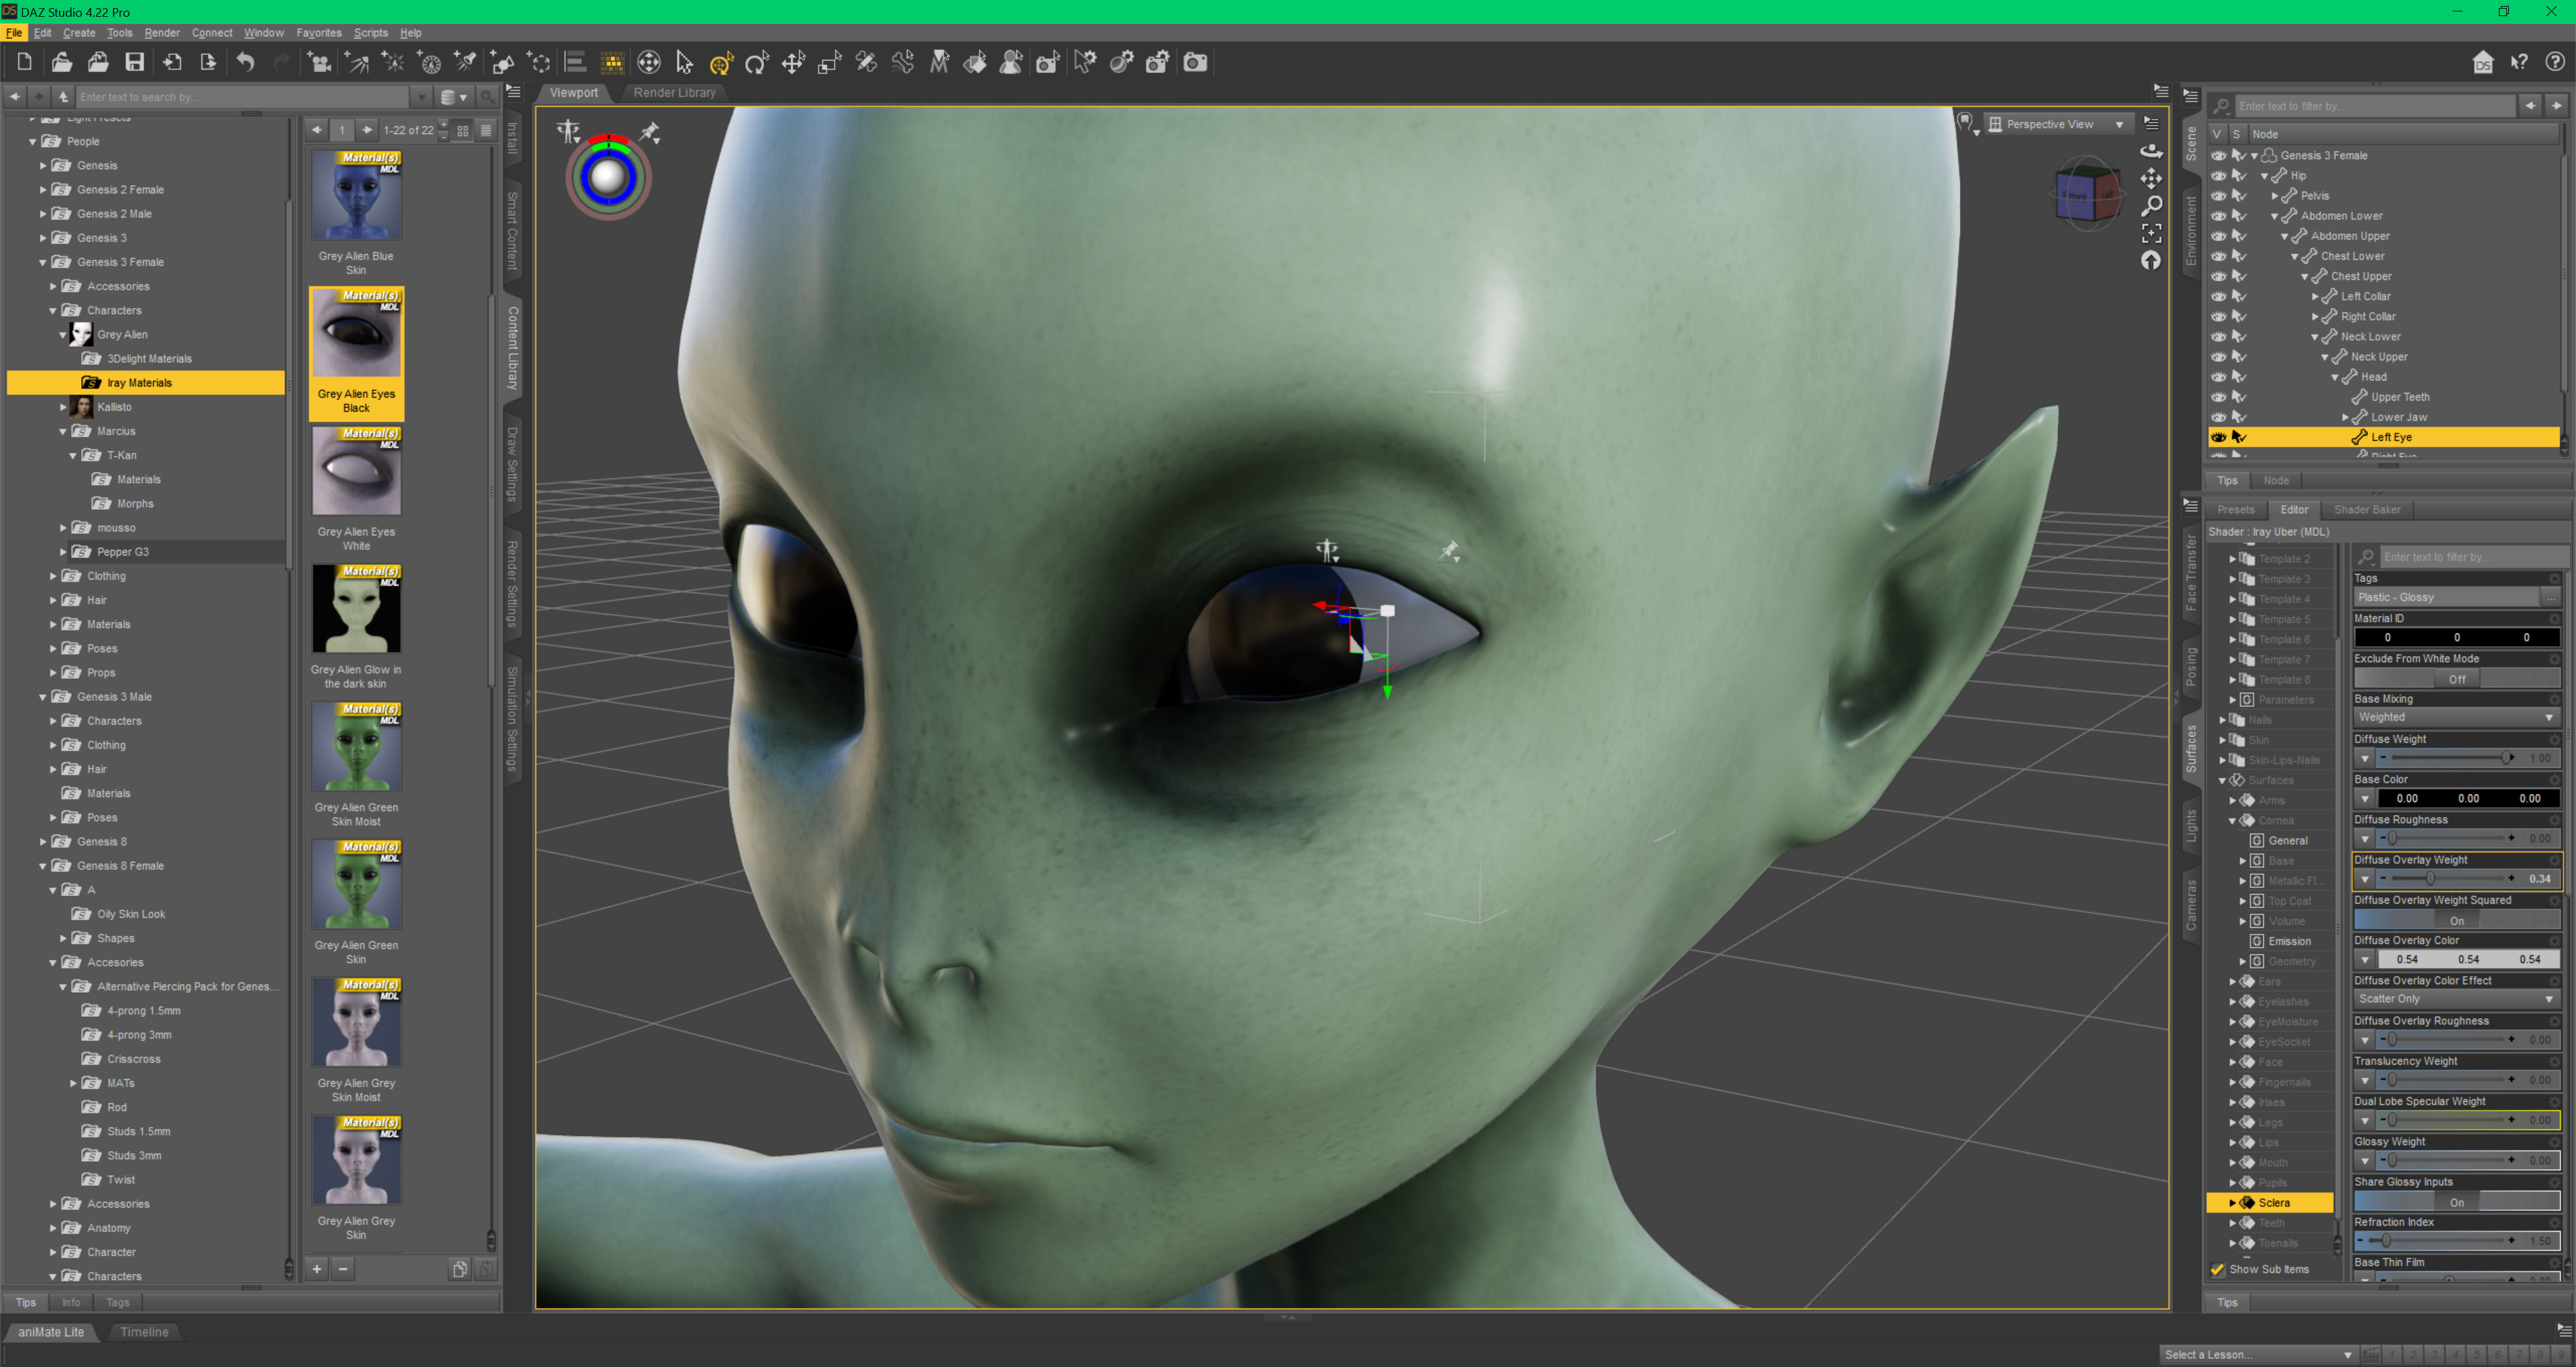Click the viewport zoom magnifier icon
This screenshot has height=1367, width=2576.
(x=2151, y=206)
